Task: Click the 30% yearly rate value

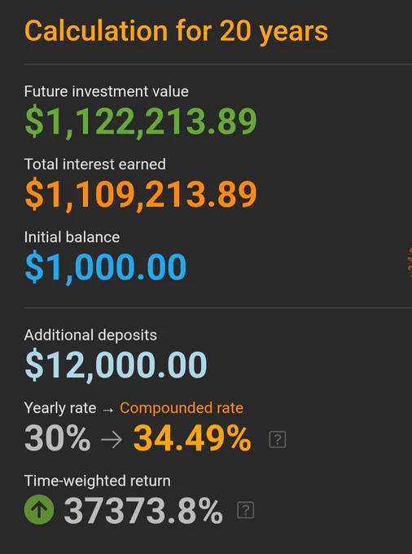Action: pyautogui.click(x=57, y=439)
